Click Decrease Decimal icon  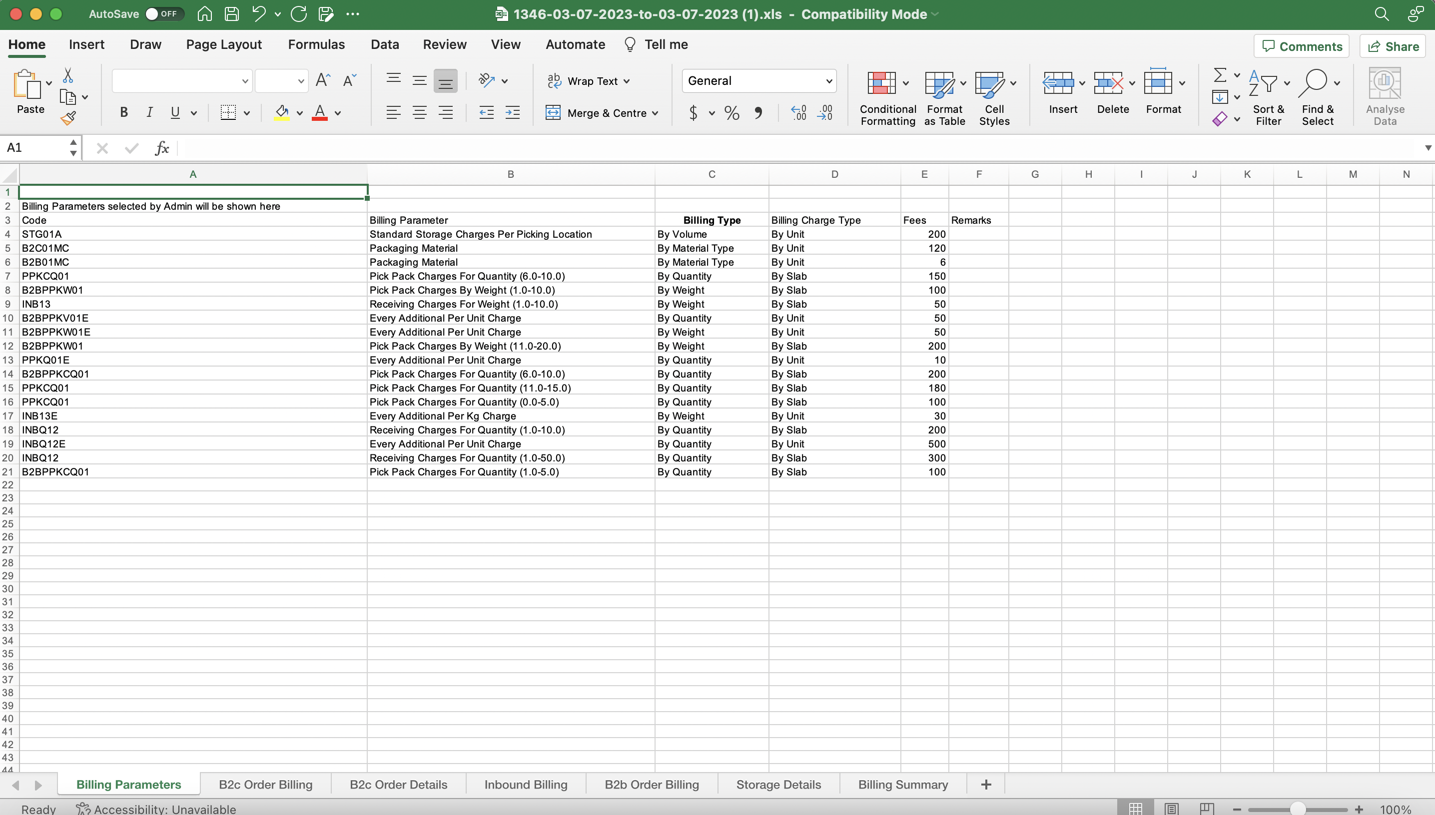point(825,113)
